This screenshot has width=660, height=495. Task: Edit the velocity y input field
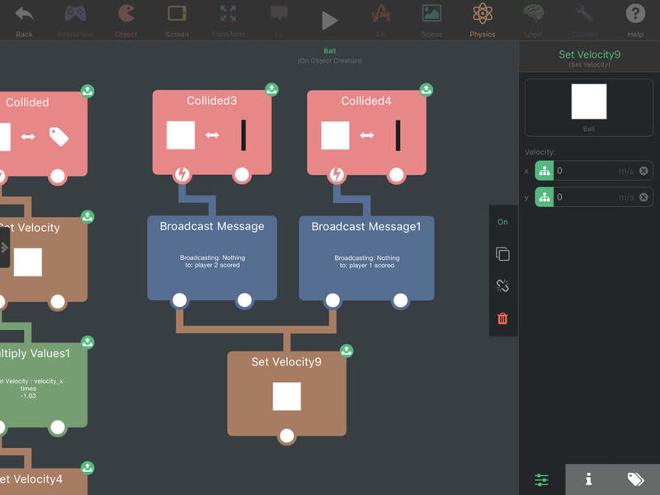pos(594,197)
